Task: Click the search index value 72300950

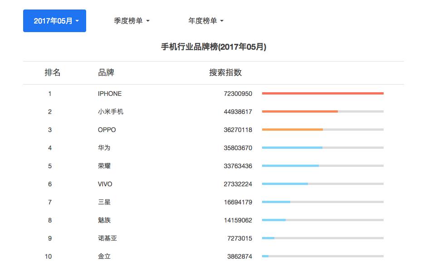Action: [238, 94]
